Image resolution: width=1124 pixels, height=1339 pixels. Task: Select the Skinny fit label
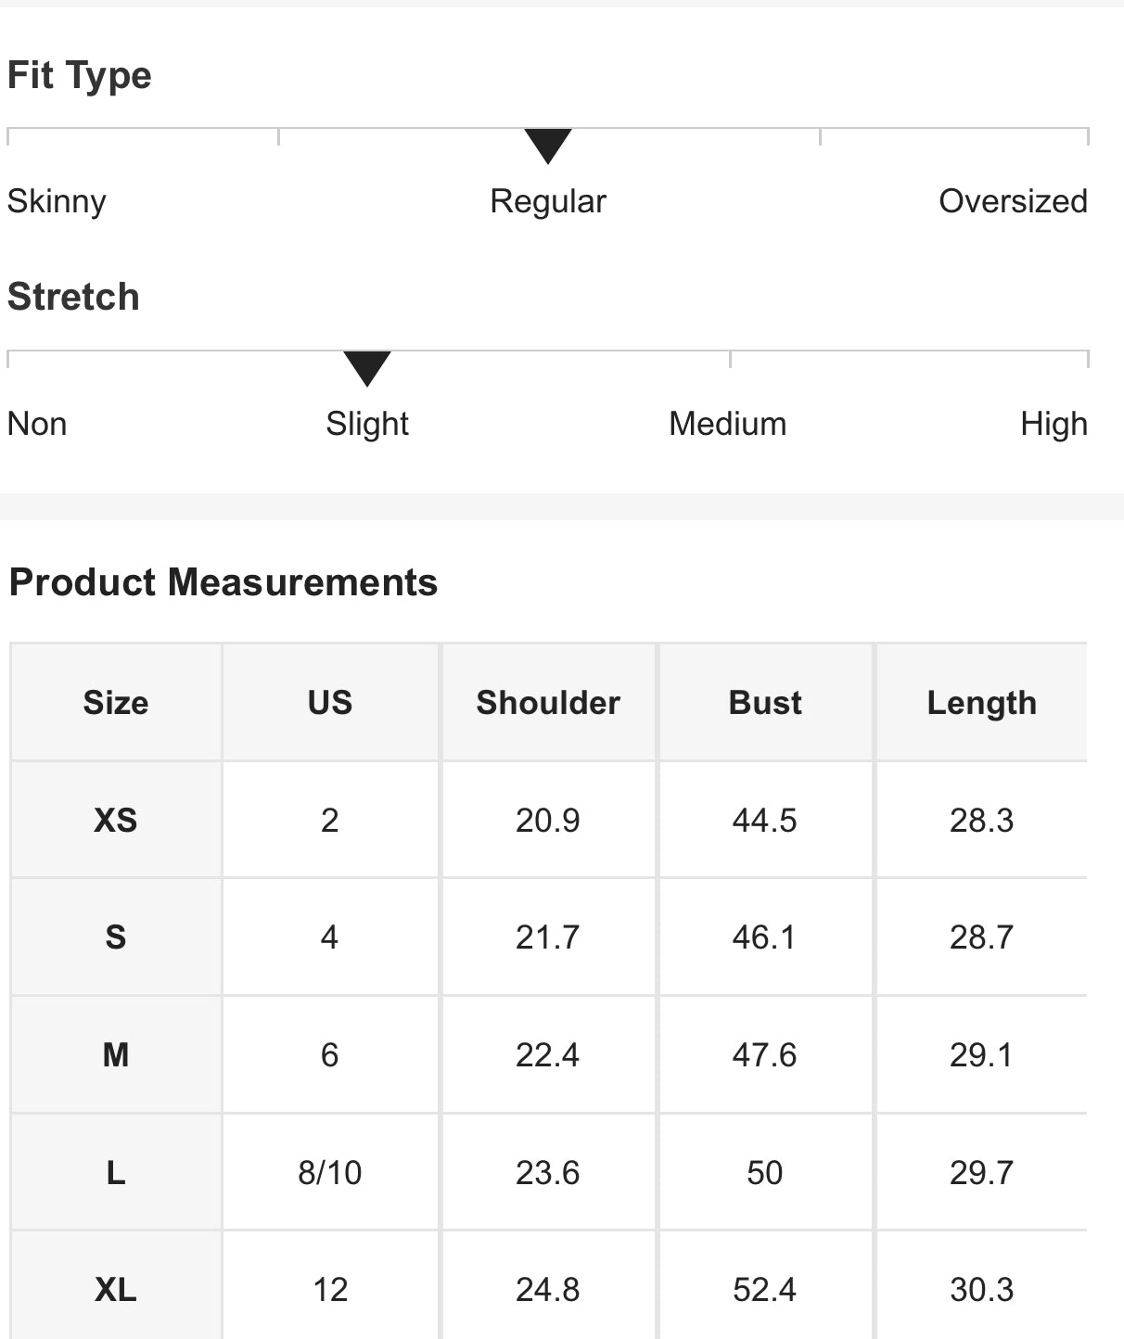coord(57,201)
